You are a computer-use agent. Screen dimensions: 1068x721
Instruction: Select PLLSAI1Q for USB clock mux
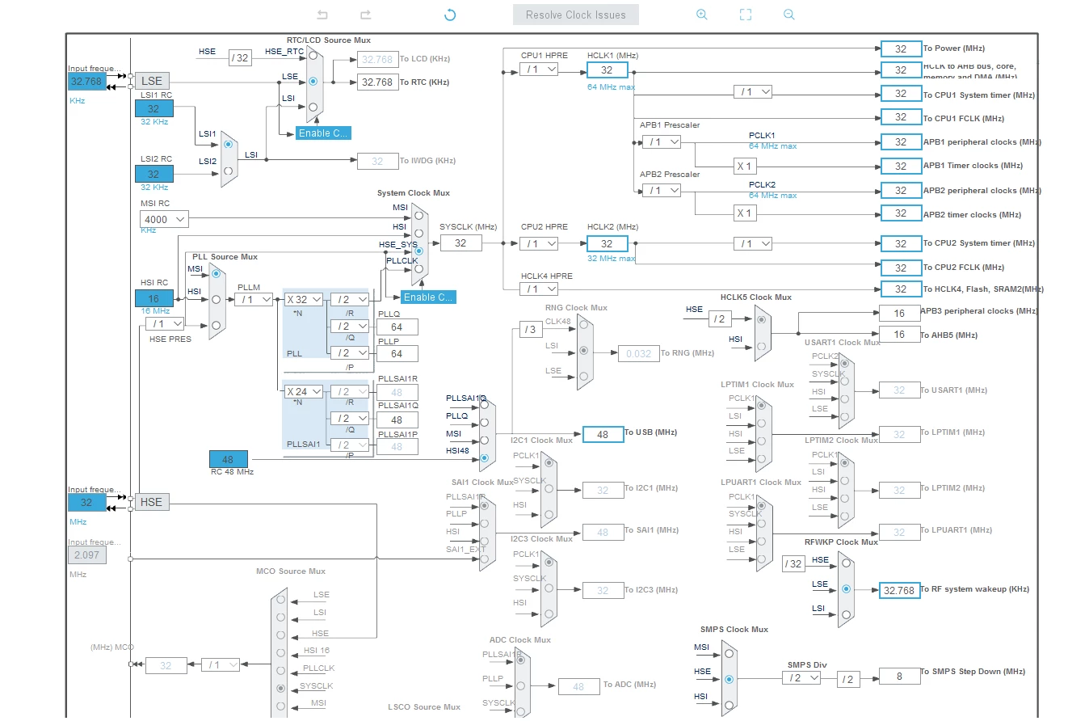tap(484, 404)
